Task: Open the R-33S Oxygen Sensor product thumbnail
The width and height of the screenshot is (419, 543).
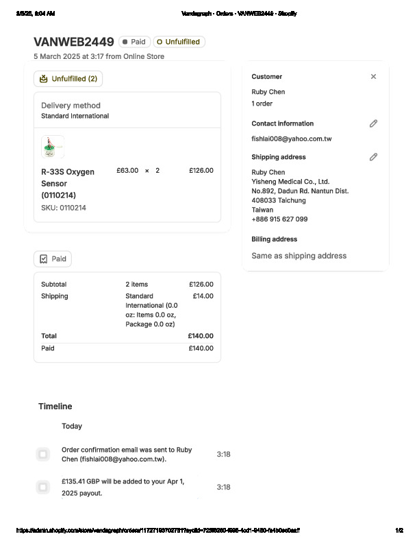Action: pyautogui.click(x=53, y=147)
